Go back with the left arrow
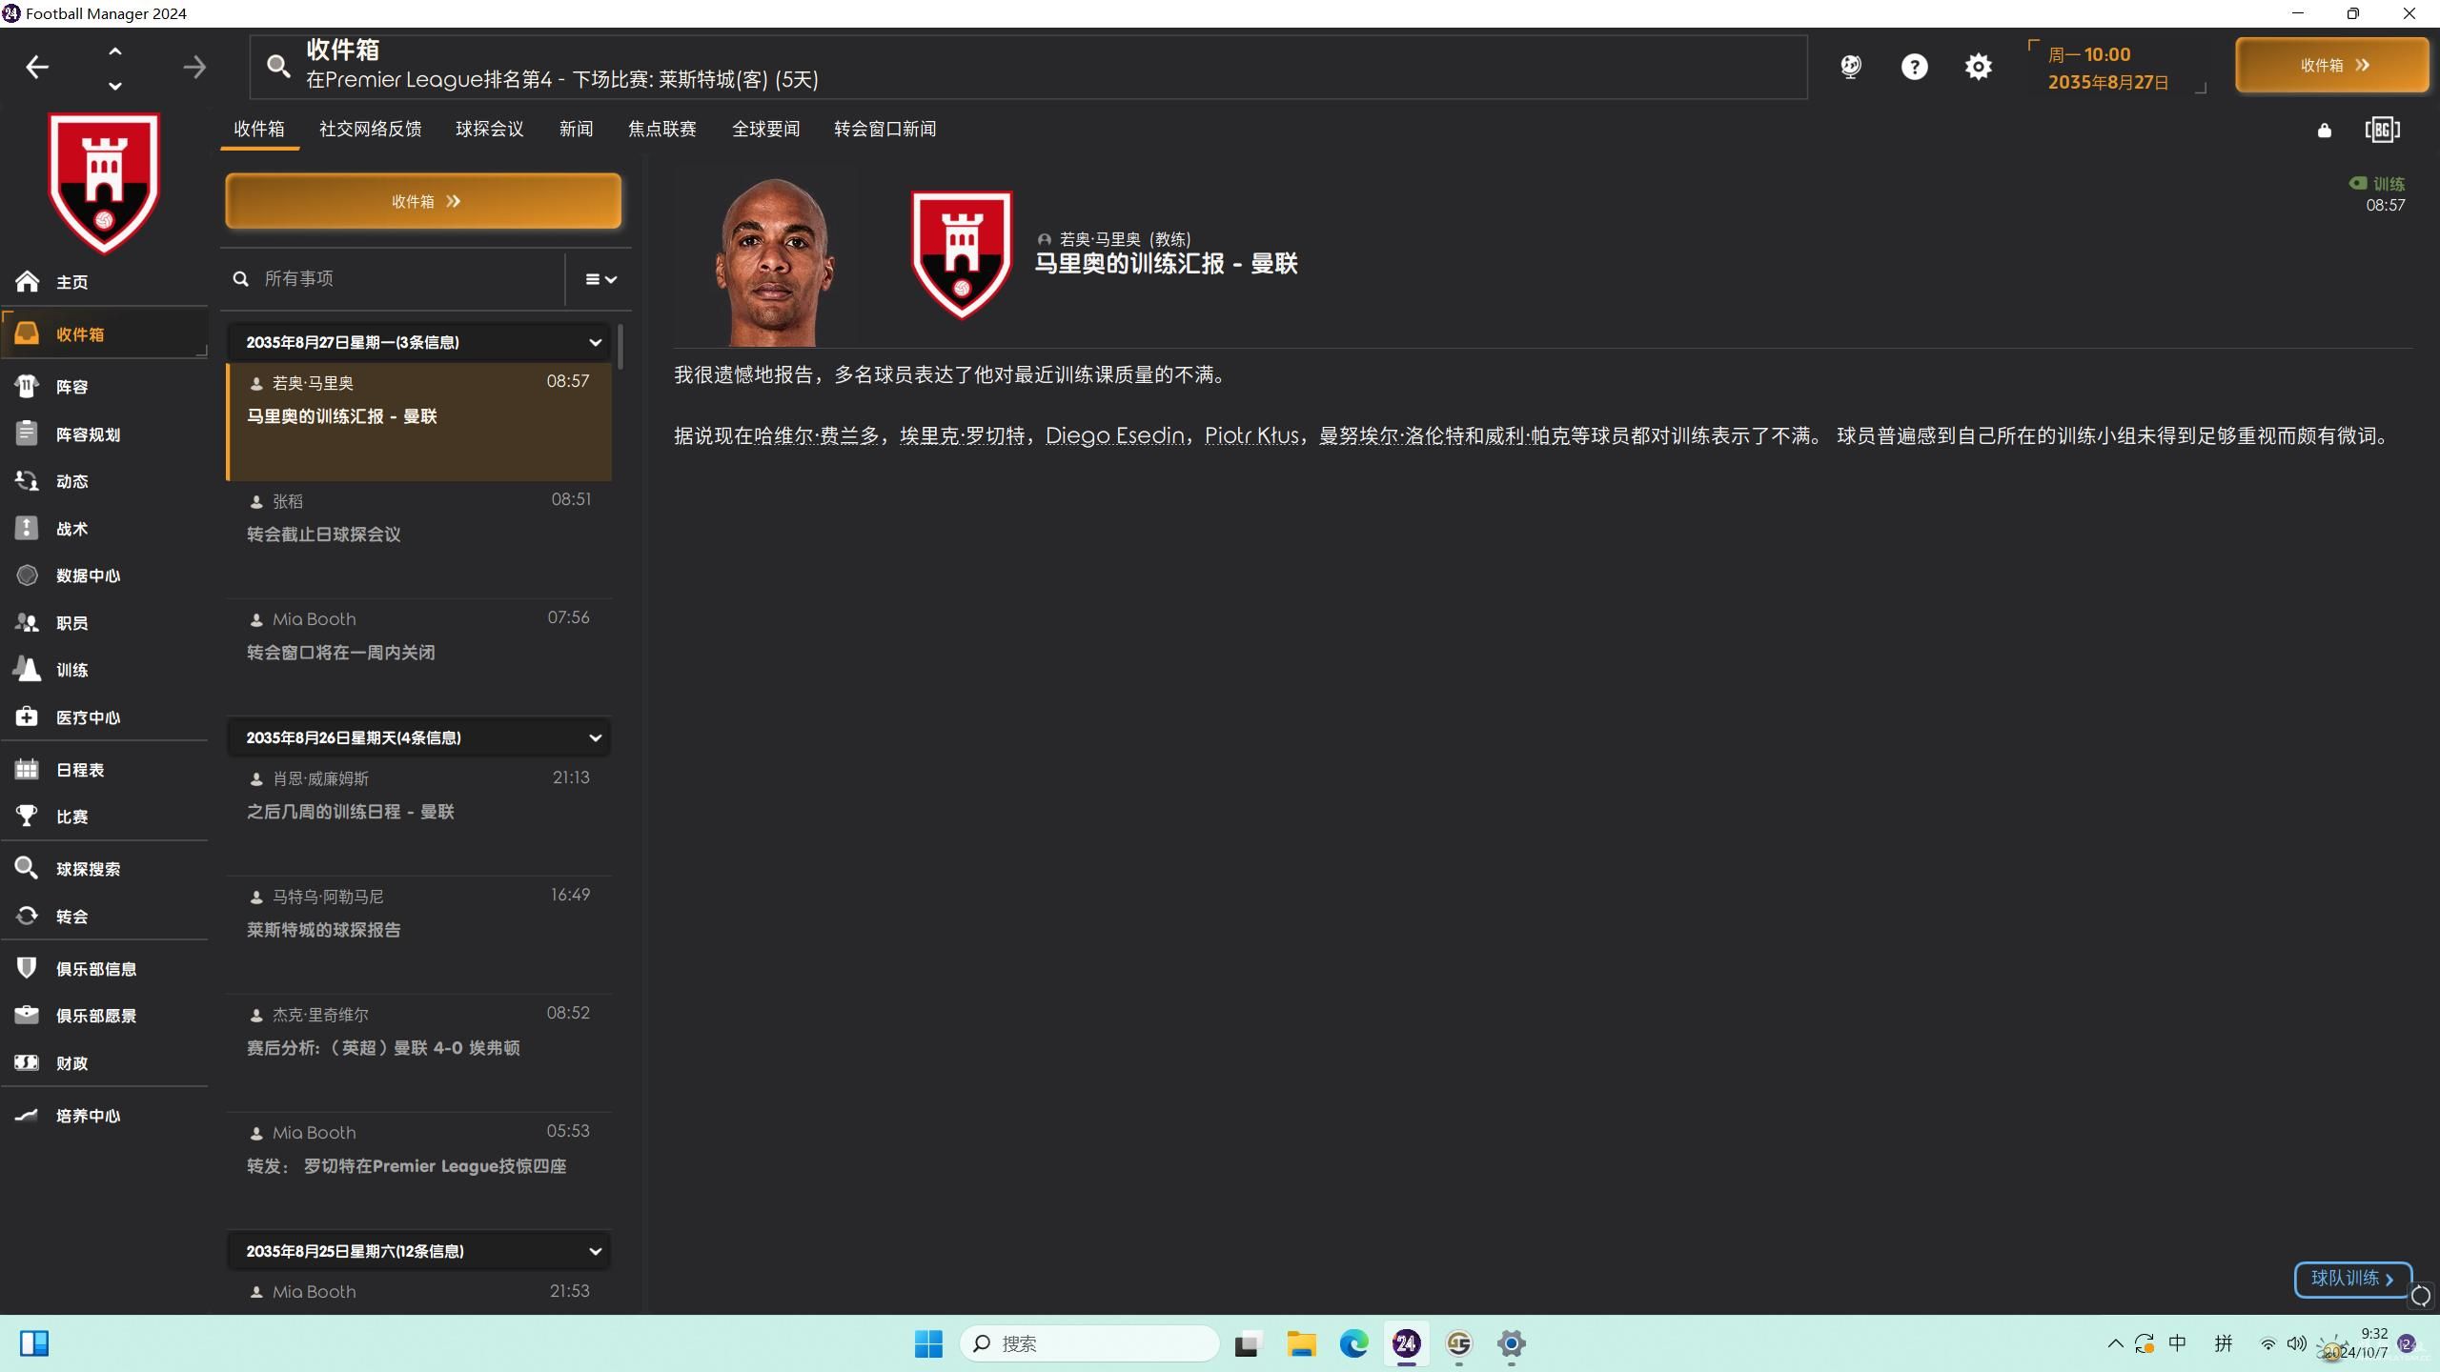The width and height of the screenshot is (2440, 1372). 37,67
